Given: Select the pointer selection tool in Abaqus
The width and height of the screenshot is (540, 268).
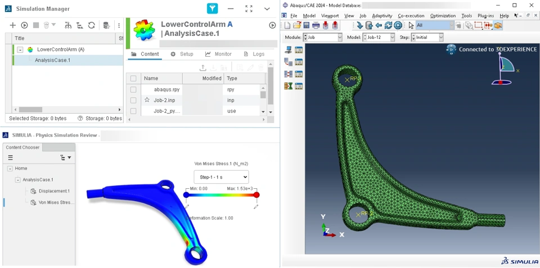Looking at the screenshot, I should pos(411,25).
